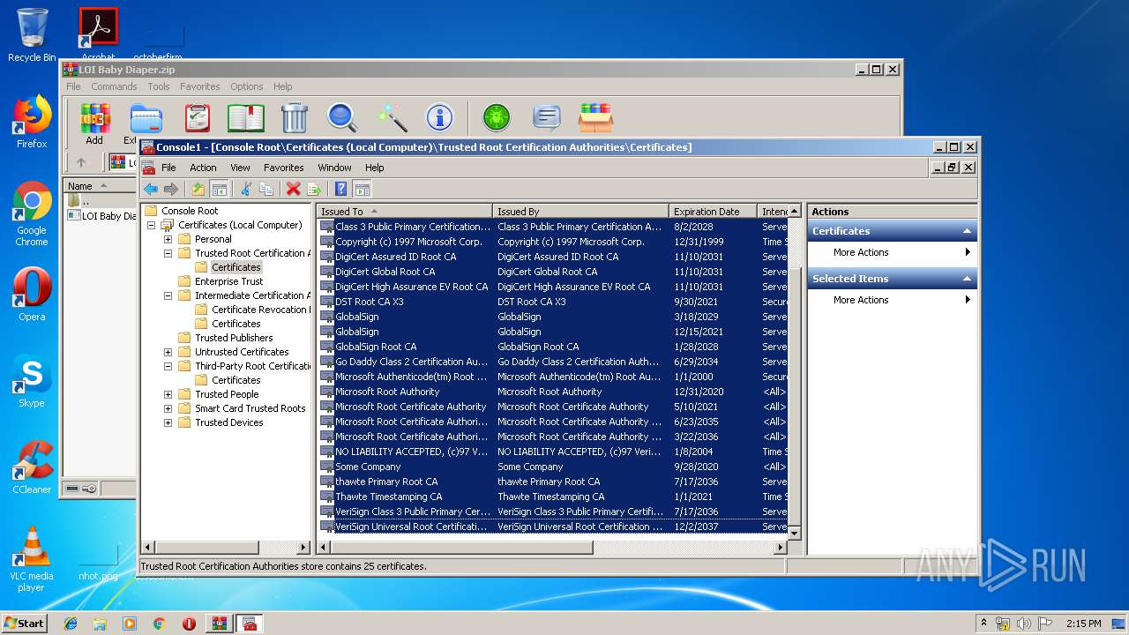This screenshot has height=635, width=1129.
Task: Open CCleaner desktop shortcut
Action: click(x=32, y=467)
